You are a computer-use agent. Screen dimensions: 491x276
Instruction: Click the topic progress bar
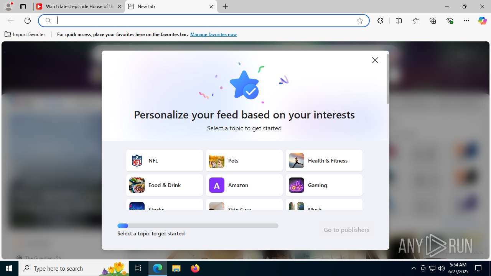[x=198, y=226]
